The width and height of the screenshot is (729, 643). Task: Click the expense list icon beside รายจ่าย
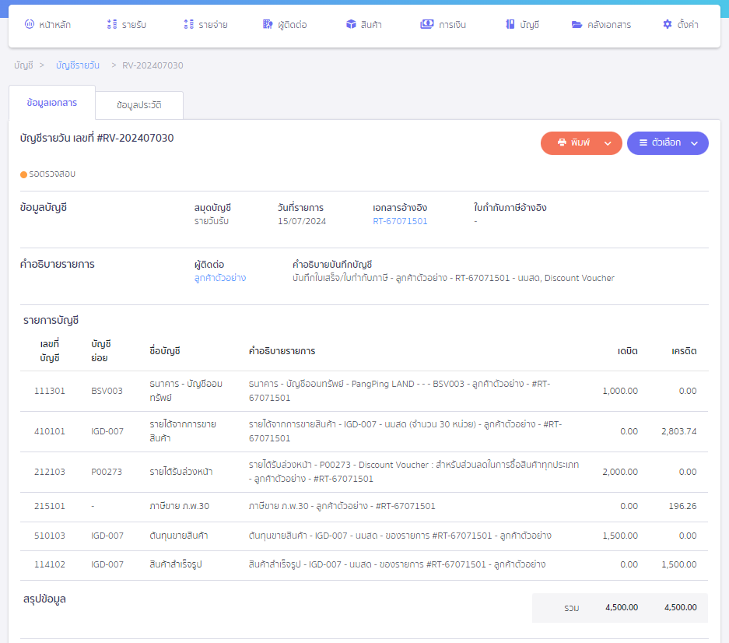[188, 24]
